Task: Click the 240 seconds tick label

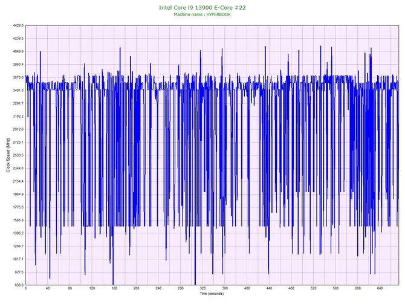Action: pyautogui.click(x=158, y=288)
